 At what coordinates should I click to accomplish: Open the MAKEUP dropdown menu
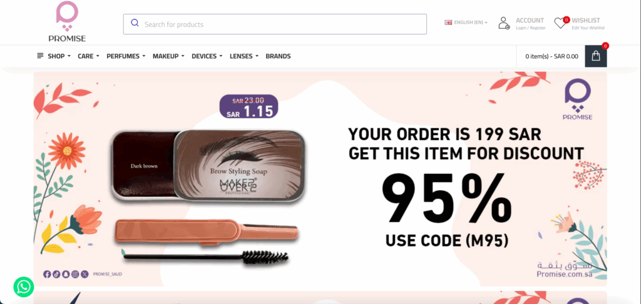pyautogui.click(x=168, y=56)
